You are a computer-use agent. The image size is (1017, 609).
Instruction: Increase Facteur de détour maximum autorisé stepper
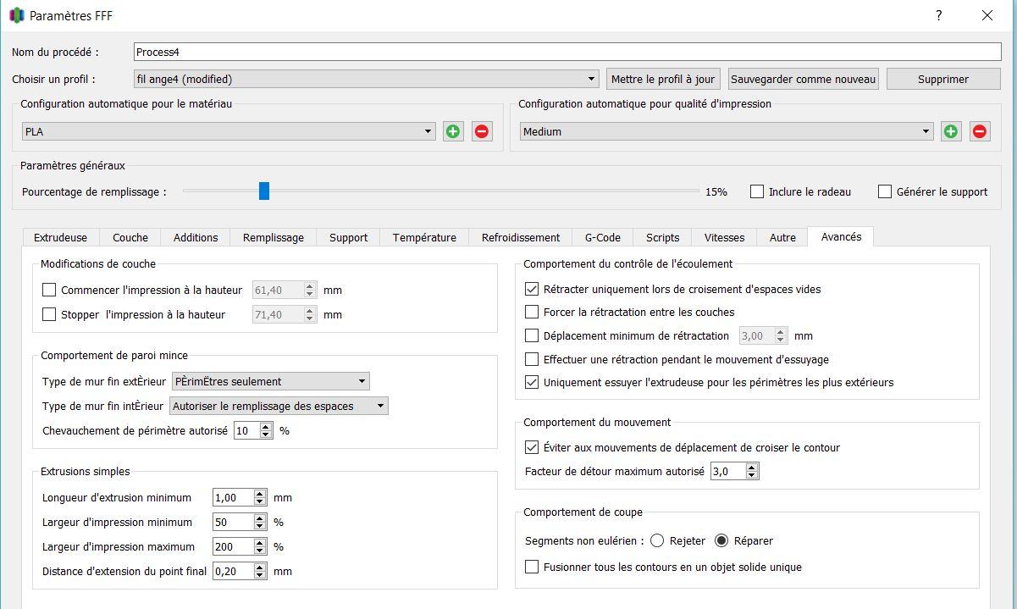click(752, 468)
